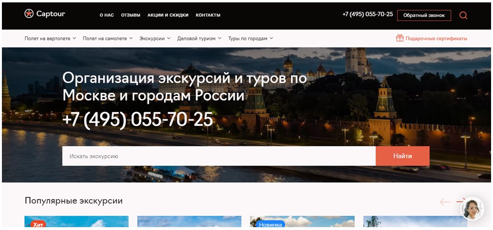
Task: Open the search magnifier icon
Action: click(x=463, y=15)
